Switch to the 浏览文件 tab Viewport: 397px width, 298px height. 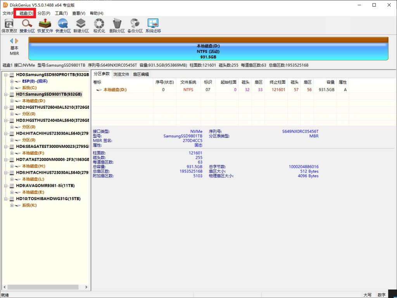point(121,74)
